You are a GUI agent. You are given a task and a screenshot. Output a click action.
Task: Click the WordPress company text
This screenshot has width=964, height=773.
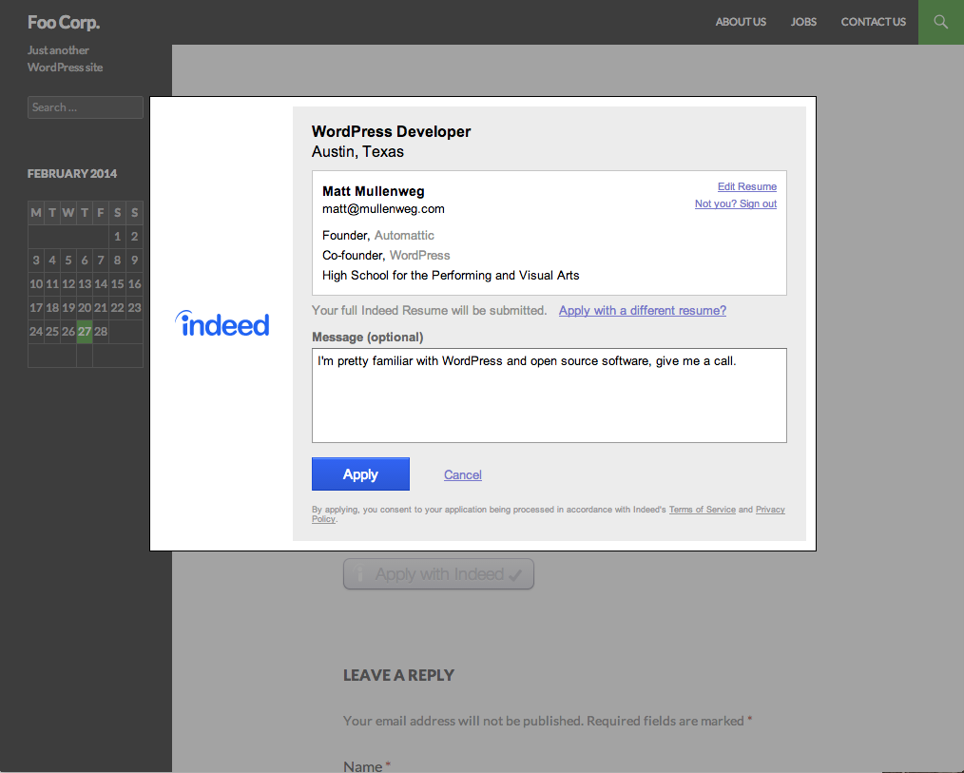[x=420, y=255]
